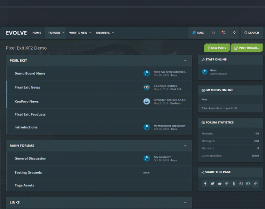Click 'Pixel Exit' author under 2.1.2 Style Updates
265x209 pixels.
176,89
